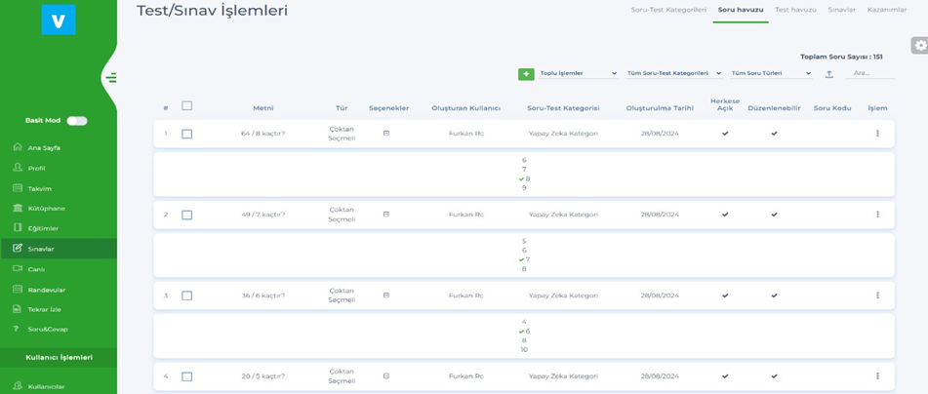Click the options icon for question 2
This screenshot has height=394, width=928.
pyautogui.click(x=385, y=215)
